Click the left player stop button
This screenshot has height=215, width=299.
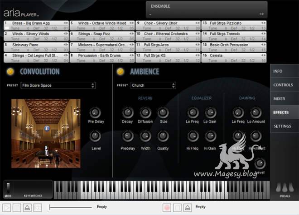17,208
